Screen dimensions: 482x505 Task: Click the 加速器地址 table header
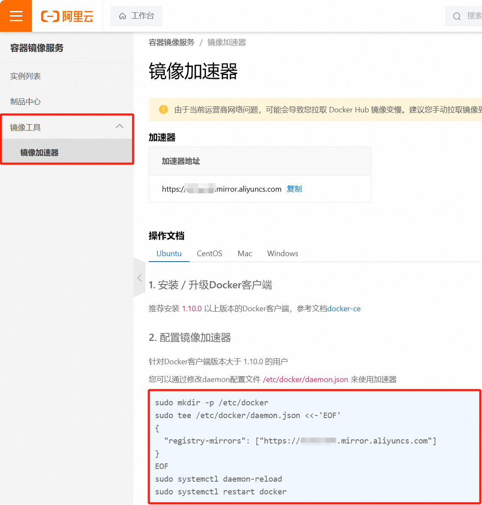pyautogui.click(x=181, y=161)
